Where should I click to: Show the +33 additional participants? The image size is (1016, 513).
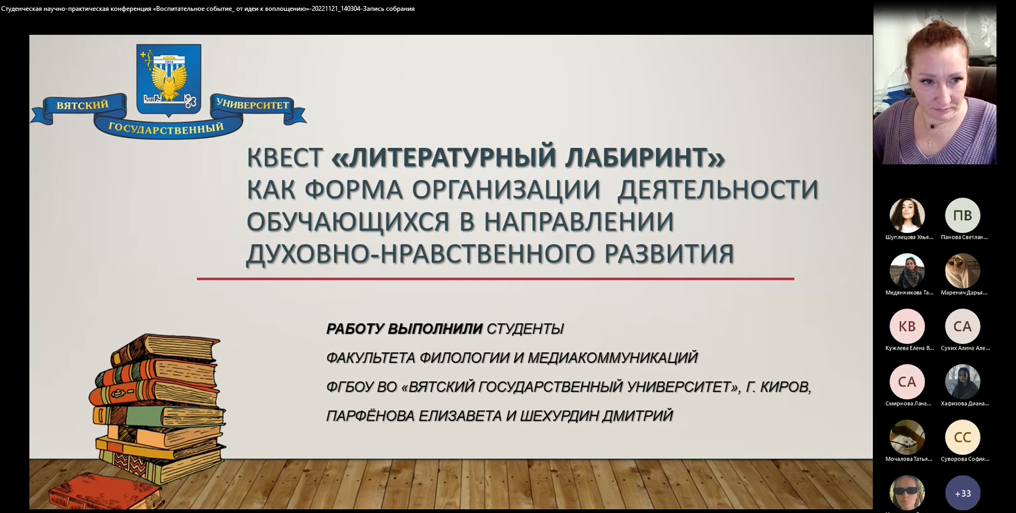tap(963, 493)
